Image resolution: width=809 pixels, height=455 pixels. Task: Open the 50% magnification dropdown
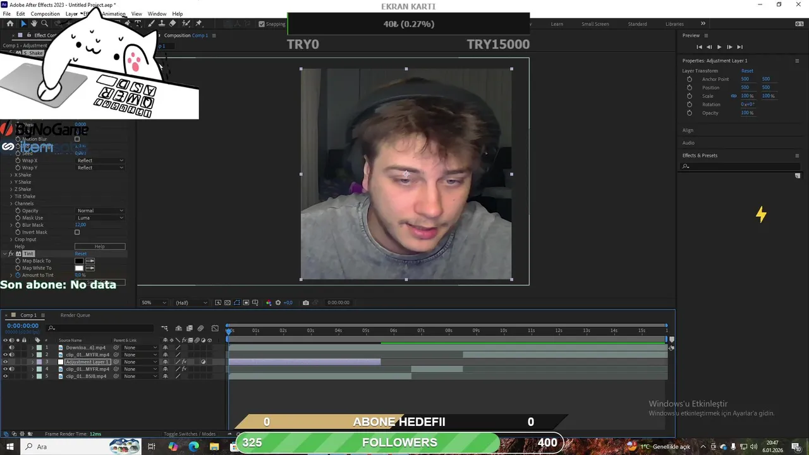pos(154,303)
